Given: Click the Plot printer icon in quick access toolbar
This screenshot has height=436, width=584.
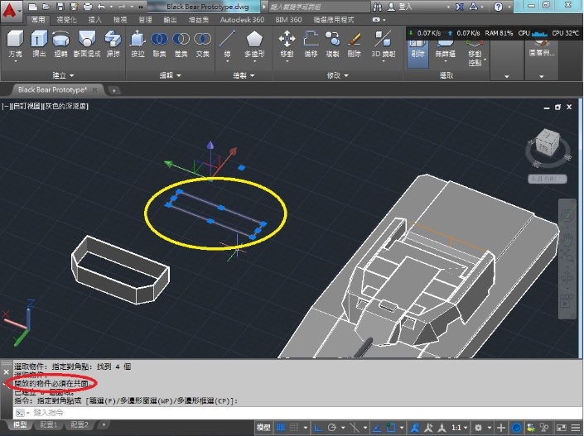Looking at the screenshot, I should pyautogui.click(x=88, y=7).
